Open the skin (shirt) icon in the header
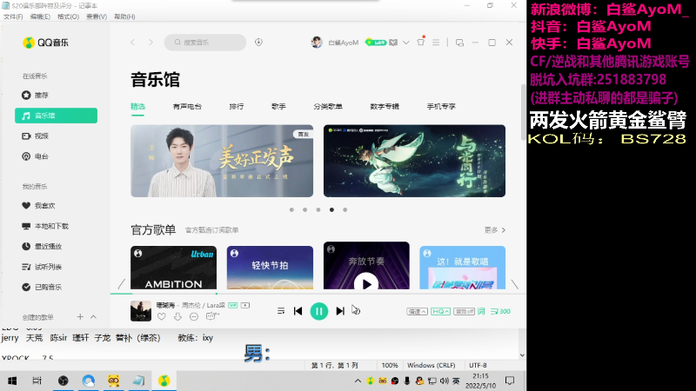 [x=421, y=42]
